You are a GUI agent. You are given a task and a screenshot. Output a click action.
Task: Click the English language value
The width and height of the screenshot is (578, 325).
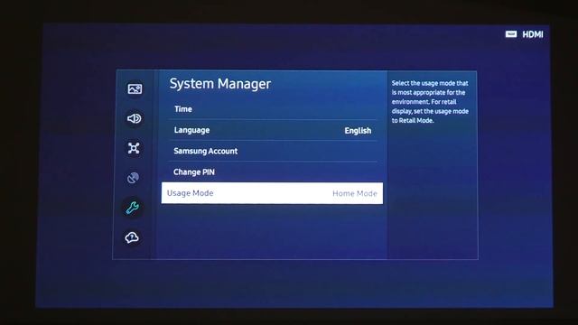point(358,131)
